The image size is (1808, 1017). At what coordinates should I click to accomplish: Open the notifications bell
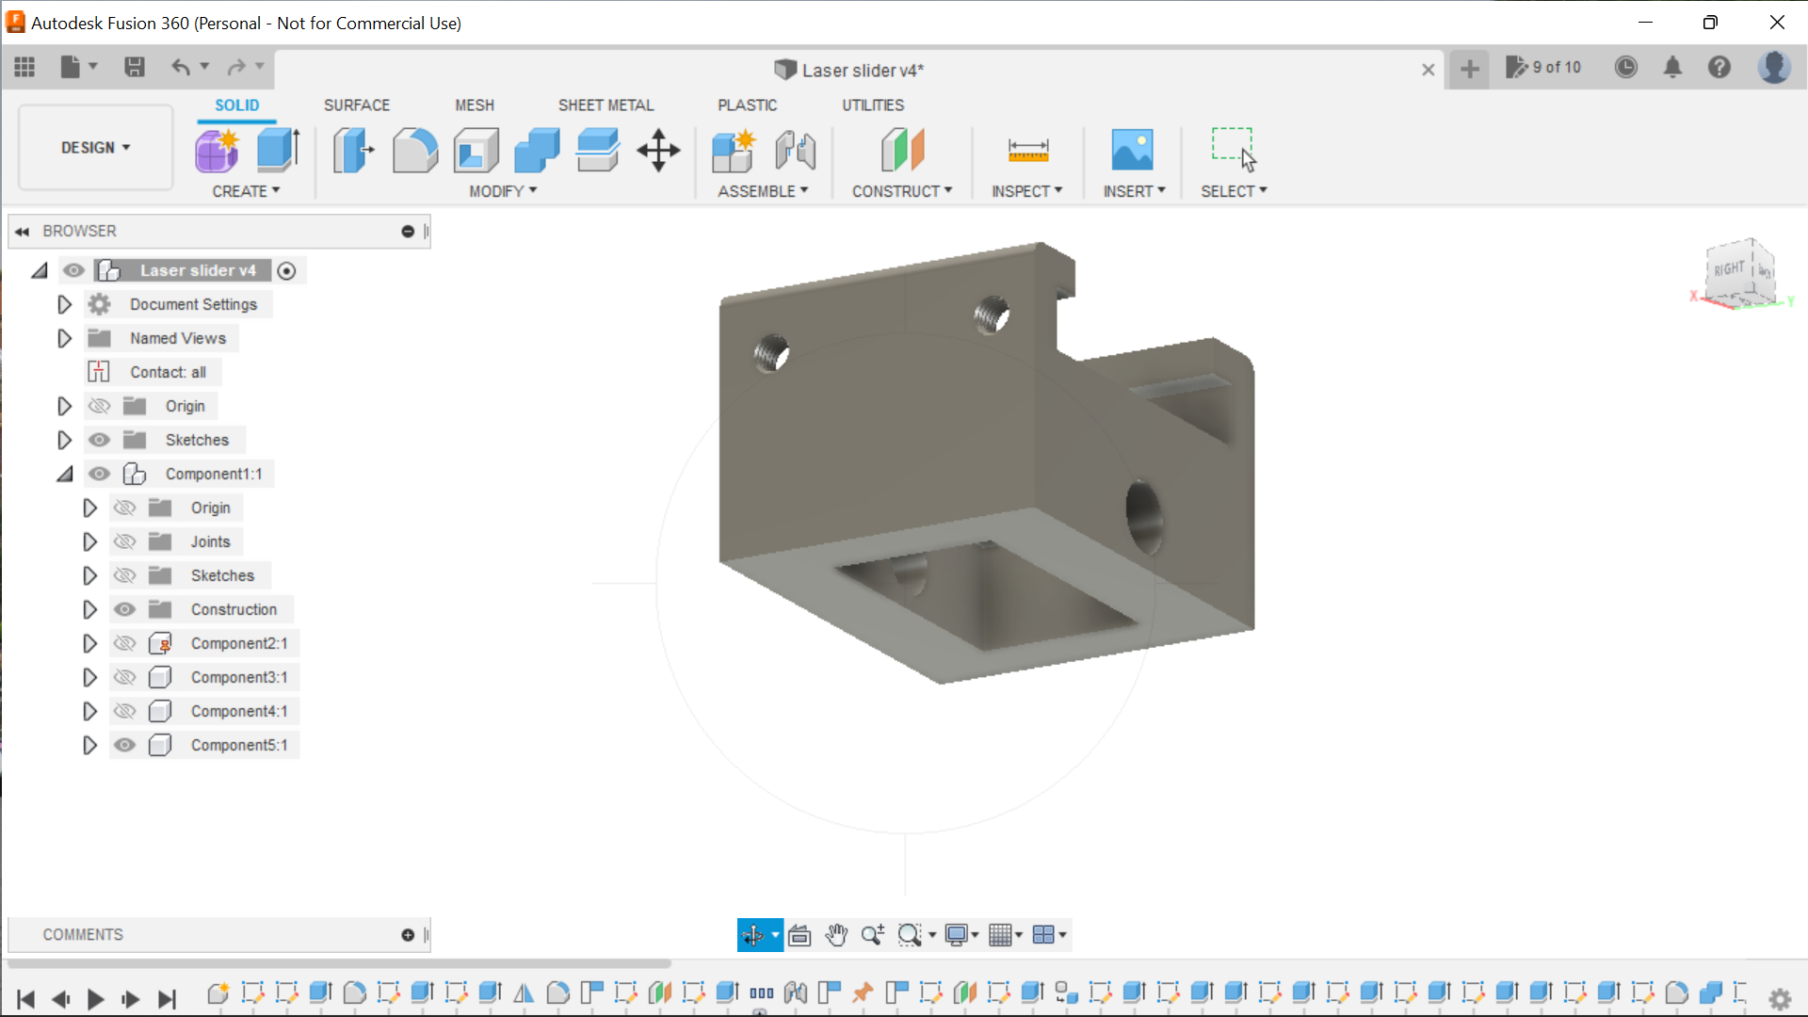point(1673,67)
